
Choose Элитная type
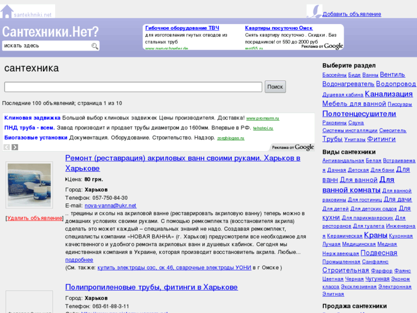[333, 294]
